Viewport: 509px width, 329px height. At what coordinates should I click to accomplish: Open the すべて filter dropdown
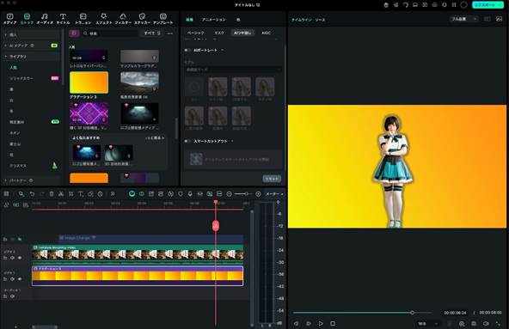click(x=152, y=34)
